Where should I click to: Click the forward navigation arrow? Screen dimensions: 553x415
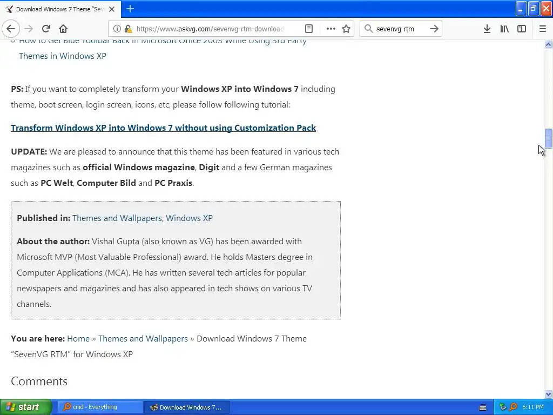pyautogui.click(x=29, y=29)
